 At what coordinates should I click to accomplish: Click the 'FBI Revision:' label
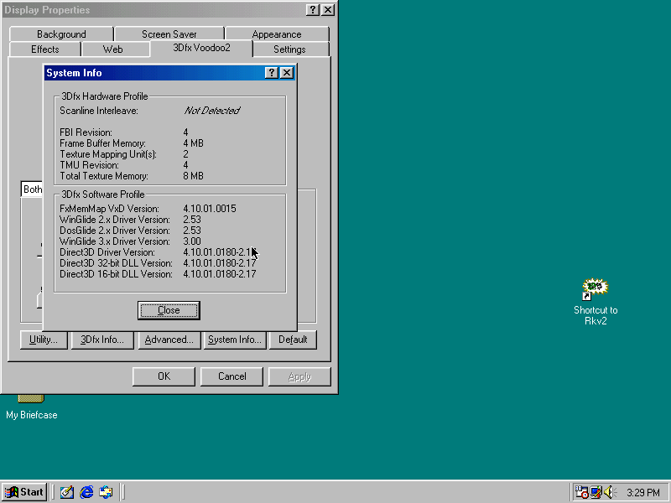[x=86, y=132]
